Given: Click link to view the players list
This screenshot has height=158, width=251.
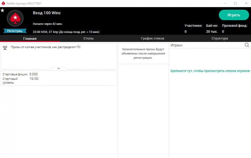Looking at the screenshot, I should point(210,71).
